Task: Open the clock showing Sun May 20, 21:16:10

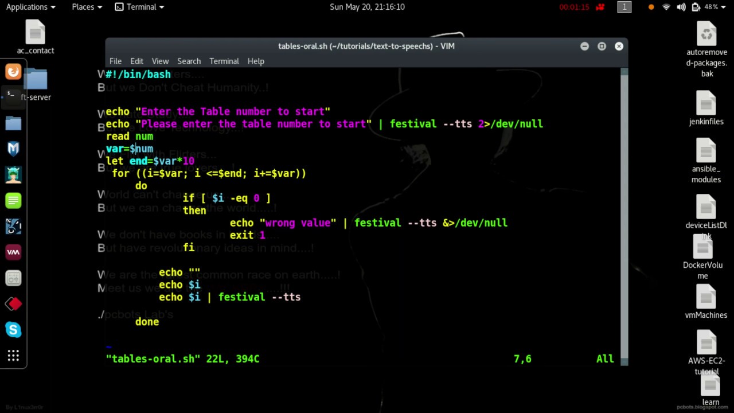Action: (x=367, y=7)
